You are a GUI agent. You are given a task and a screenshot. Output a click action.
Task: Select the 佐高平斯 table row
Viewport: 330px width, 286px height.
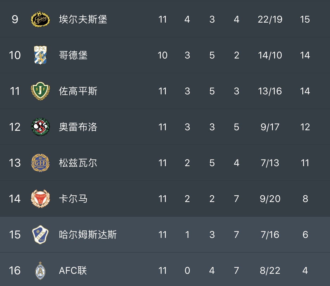(x=165, y=91)
